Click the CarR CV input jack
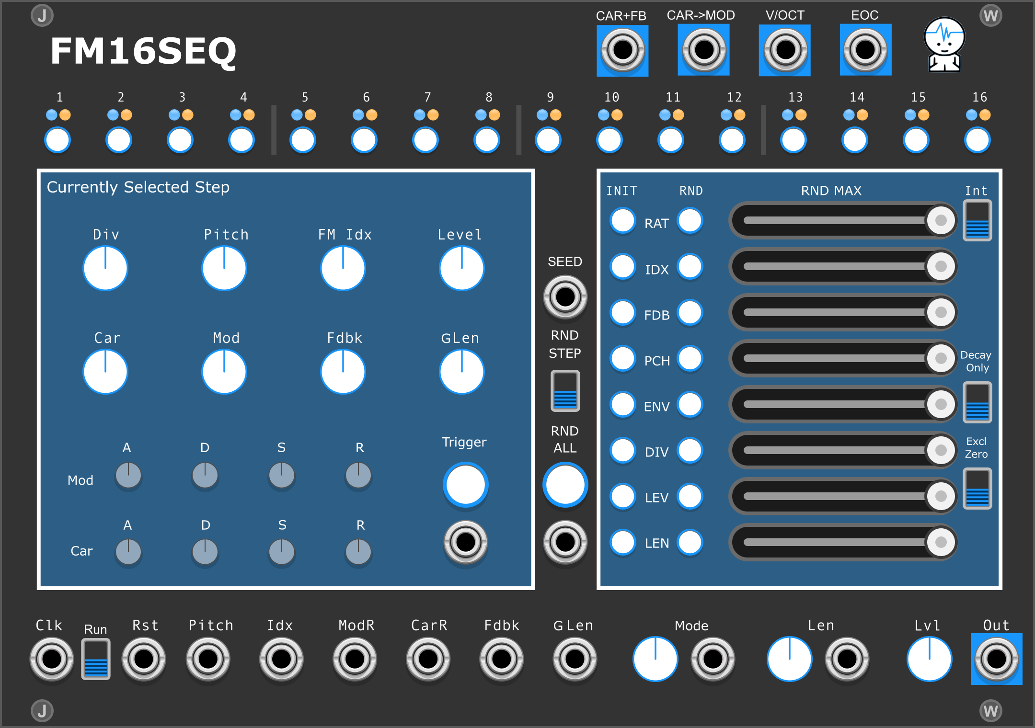 pos(428,659)
